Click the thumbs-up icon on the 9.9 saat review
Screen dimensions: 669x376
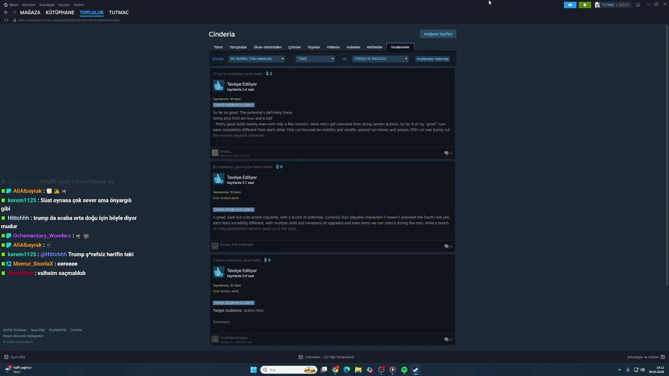[x=218, y=272]
